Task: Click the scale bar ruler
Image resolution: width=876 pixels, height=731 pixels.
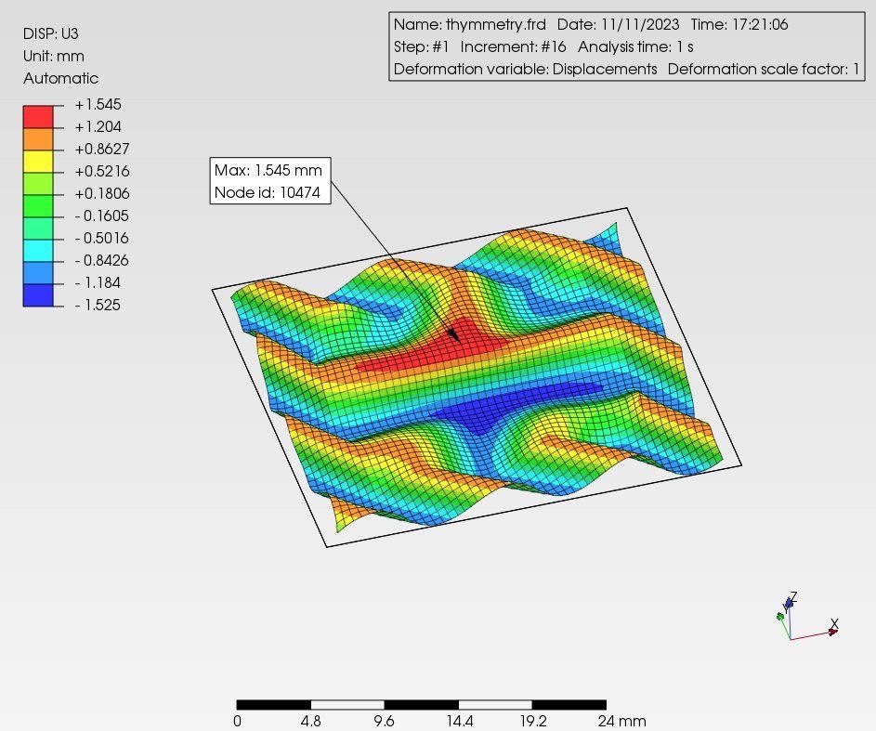Action: click(421, 705)
